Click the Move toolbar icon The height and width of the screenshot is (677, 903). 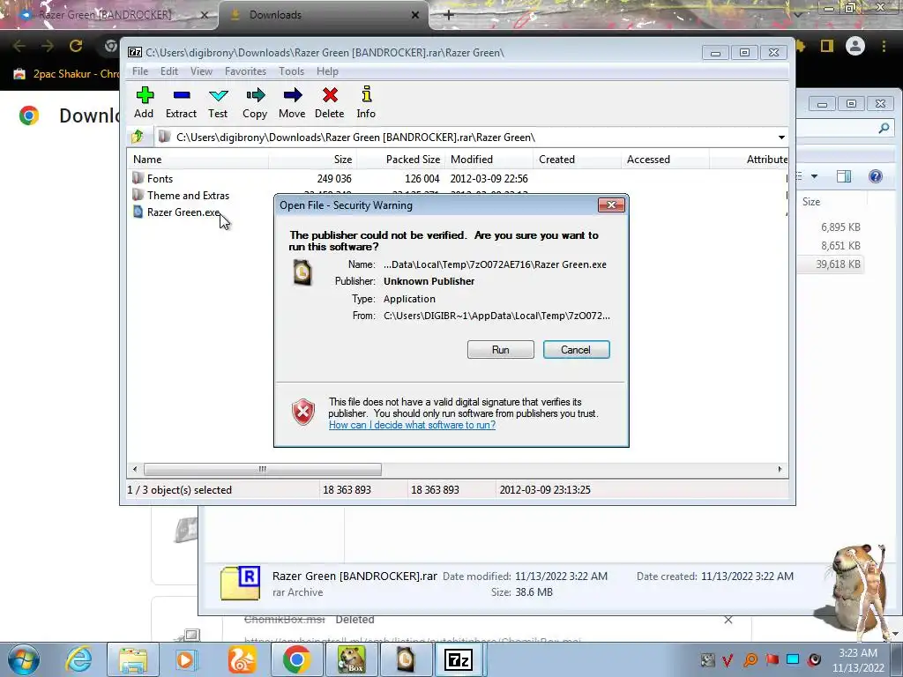click(x=292, y=102)
